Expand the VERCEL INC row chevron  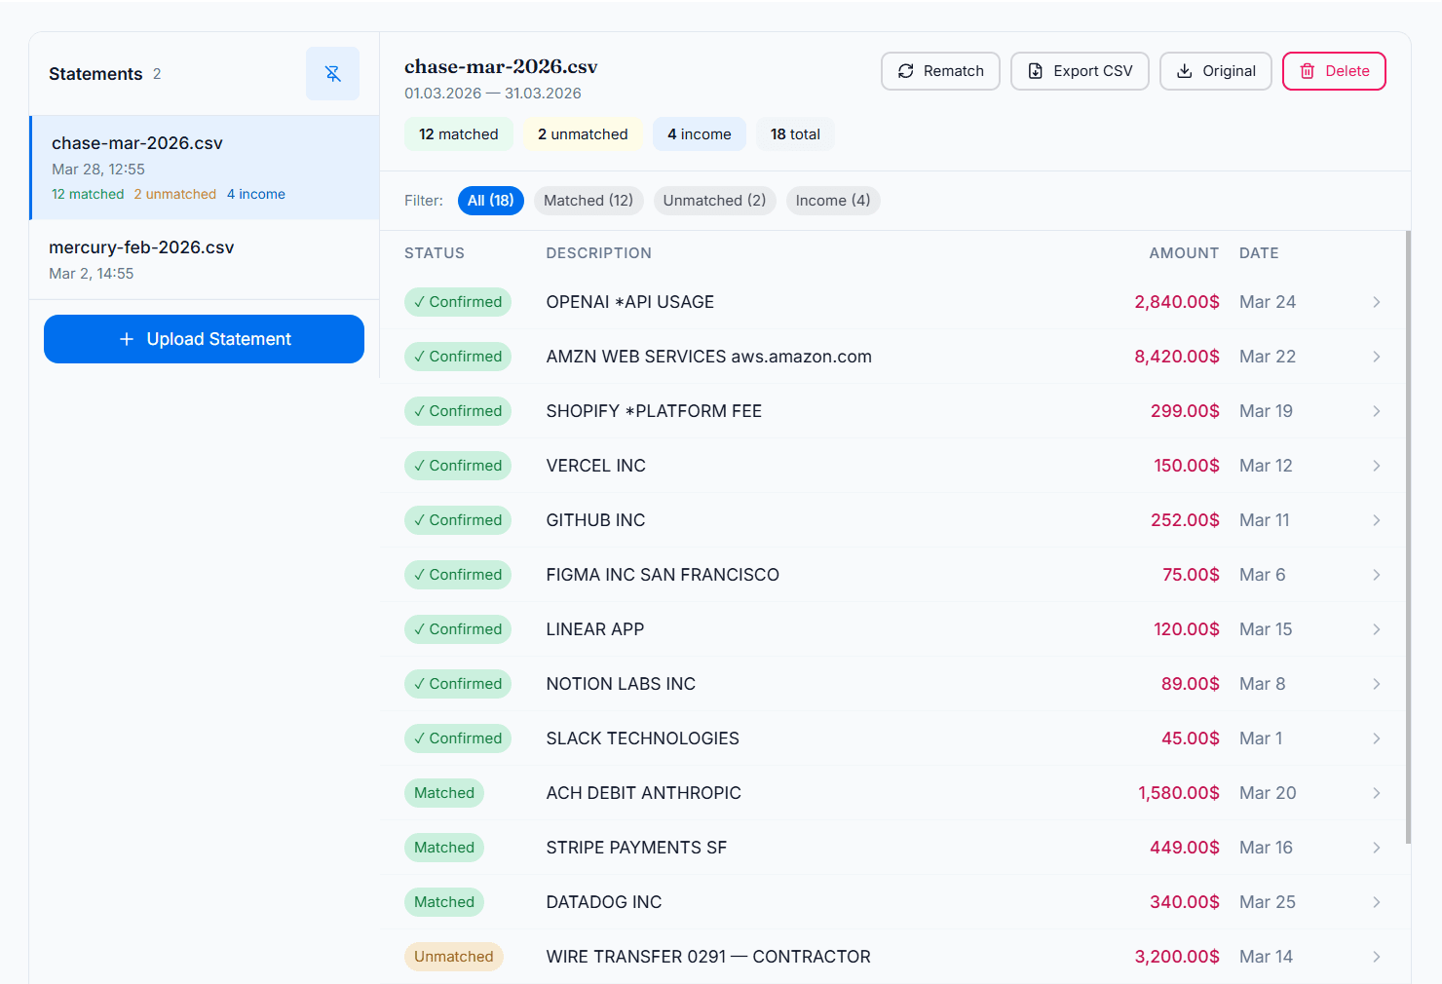1376,466
